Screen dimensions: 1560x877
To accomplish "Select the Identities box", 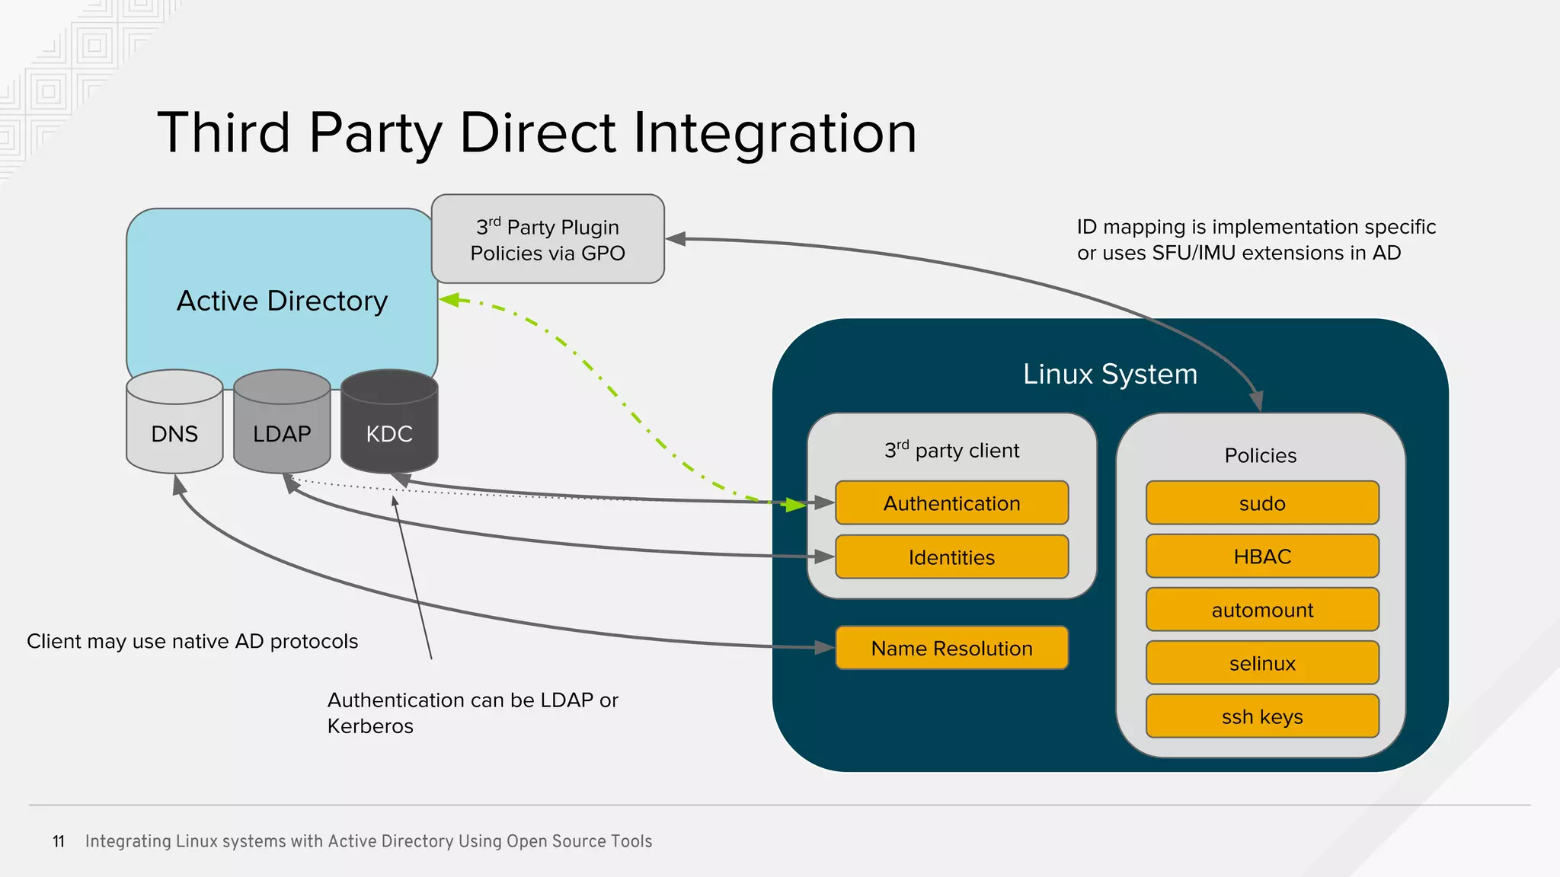I will click(x=952, y=556).
